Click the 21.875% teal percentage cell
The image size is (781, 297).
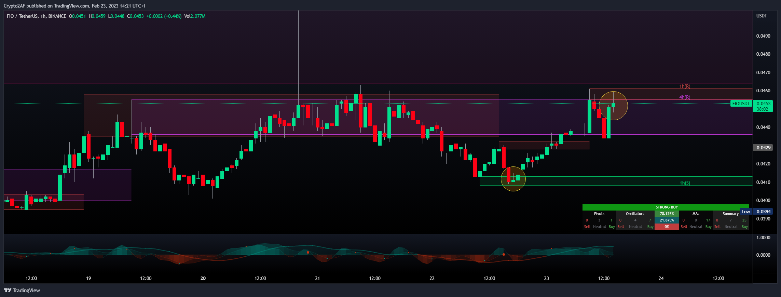point(667,220)
